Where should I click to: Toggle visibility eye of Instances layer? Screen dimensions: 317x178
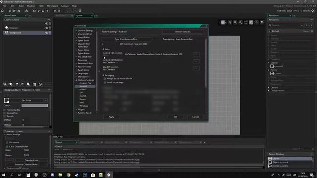(x=47, y=28)
